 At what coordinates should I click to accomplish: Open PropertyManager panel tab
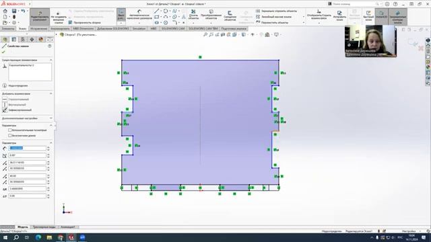[14, 40]
